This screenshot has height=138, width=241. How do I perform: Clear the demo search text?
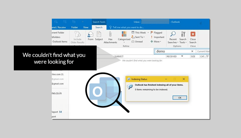click(192, 51)
